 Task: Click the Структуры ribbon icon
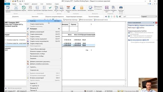(44, 8)
